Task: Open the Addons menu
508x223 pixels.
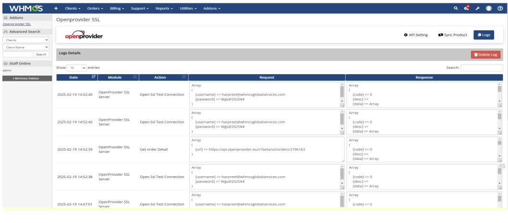Action: [x=212, y=9]
